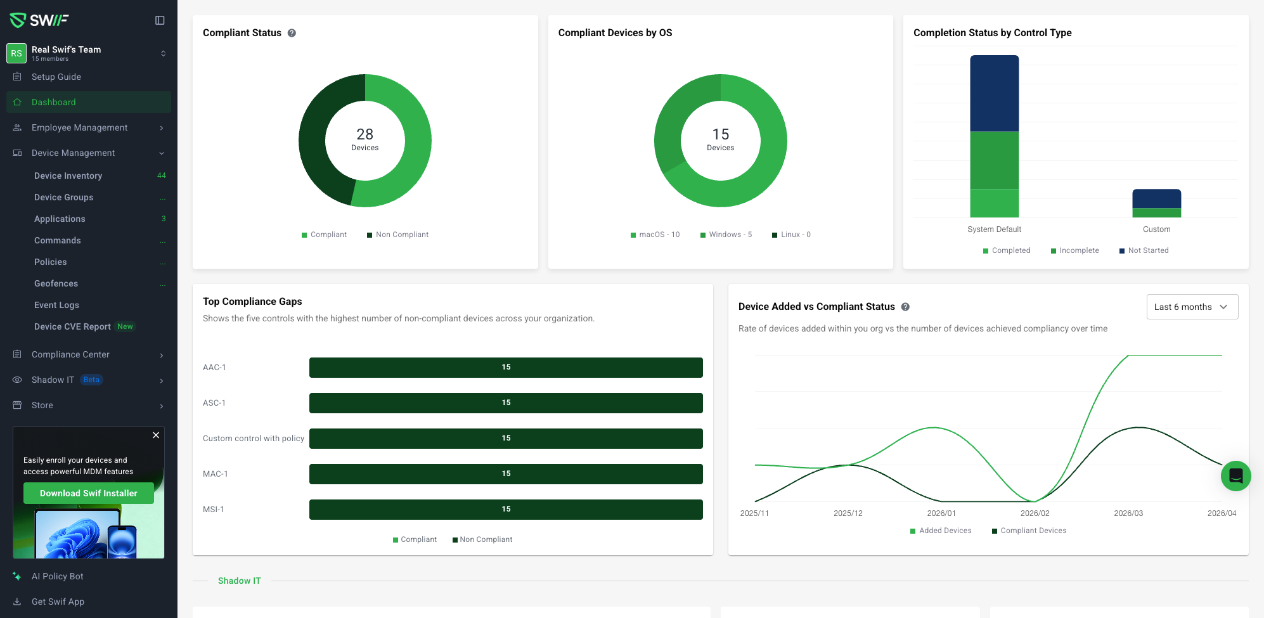Toggle Windows legend in Devices by OS

[x=726, y=235]
